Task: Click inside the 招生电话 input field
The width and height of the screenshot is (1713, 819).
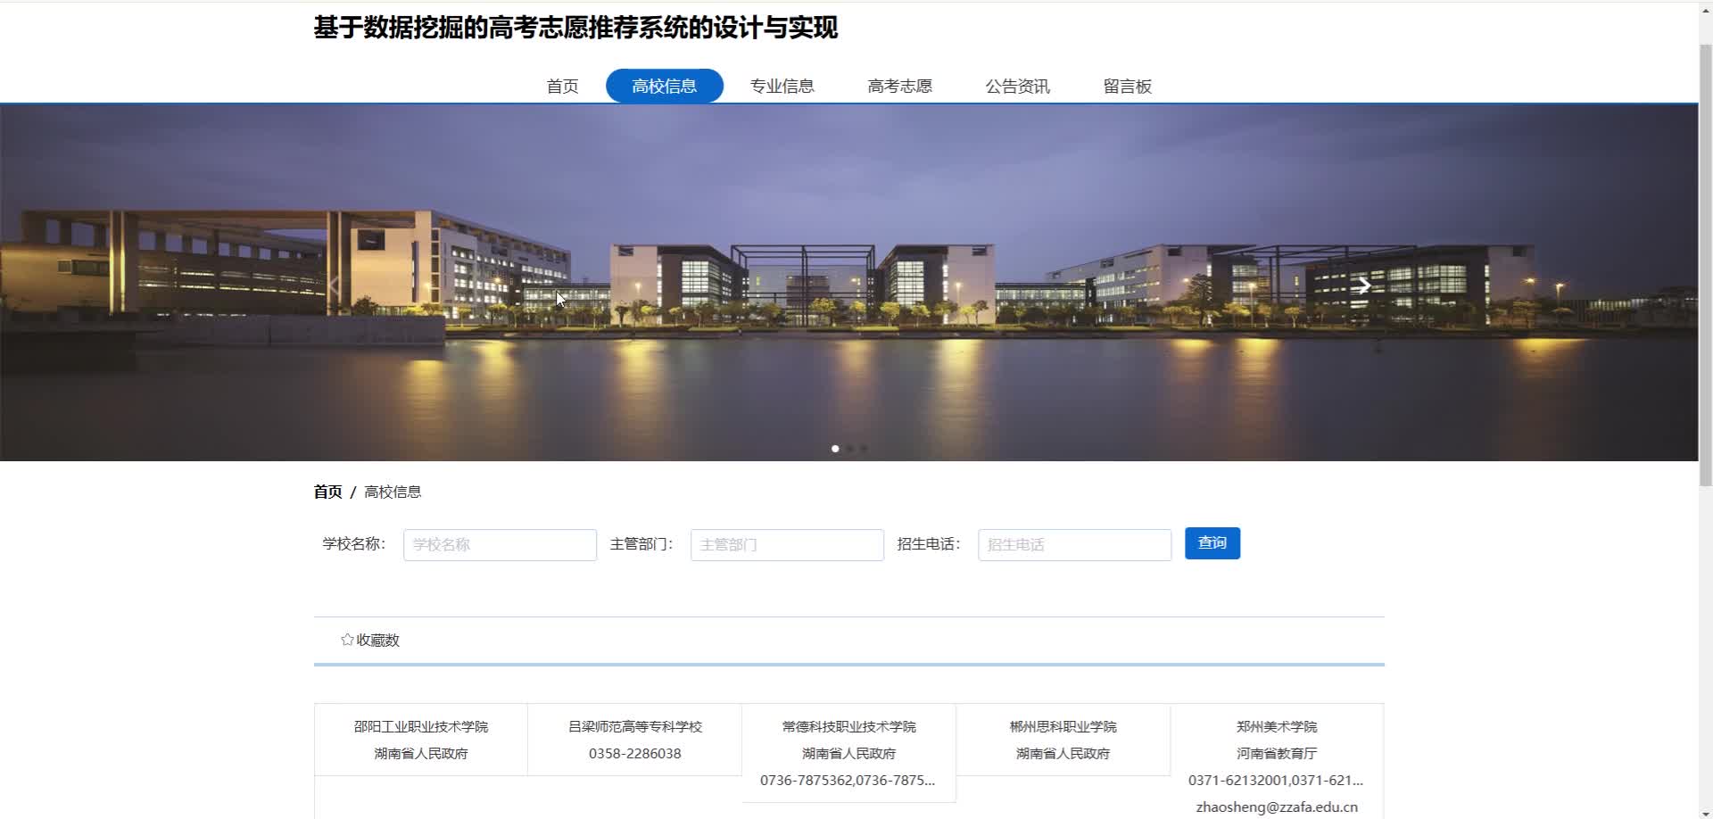Action: tap(1073, 544)
